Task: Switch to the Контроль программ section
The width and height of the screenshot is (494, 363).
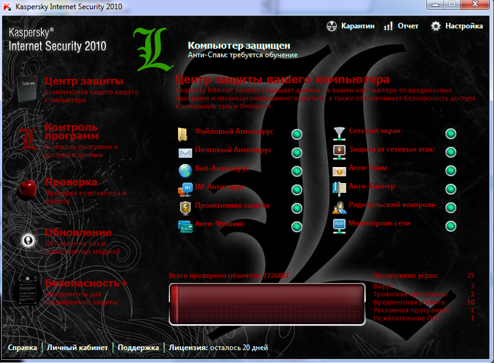Action: tap(71, 132)
